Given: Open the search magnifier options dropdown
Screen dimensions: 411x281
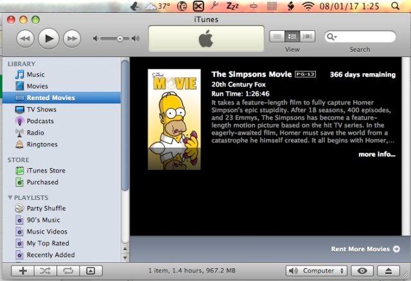Looking at the screenshot, I should pyautogui.click(x=333, y=37).
